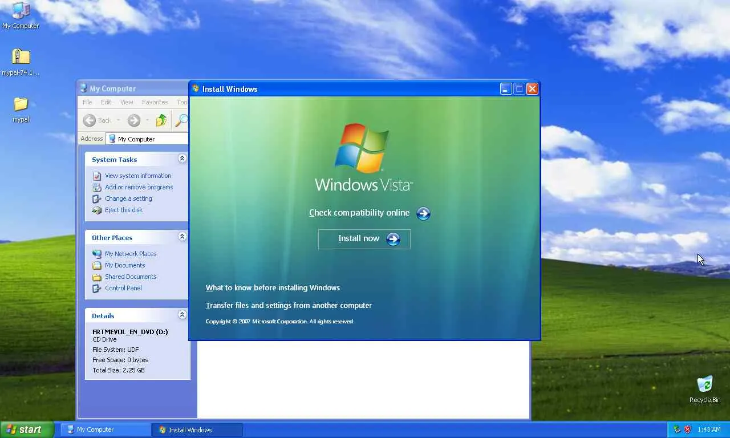This screenshot has width=730, height=438.
Task: Open the Edit menu in My Computer
Action: [x=106, y=103]
